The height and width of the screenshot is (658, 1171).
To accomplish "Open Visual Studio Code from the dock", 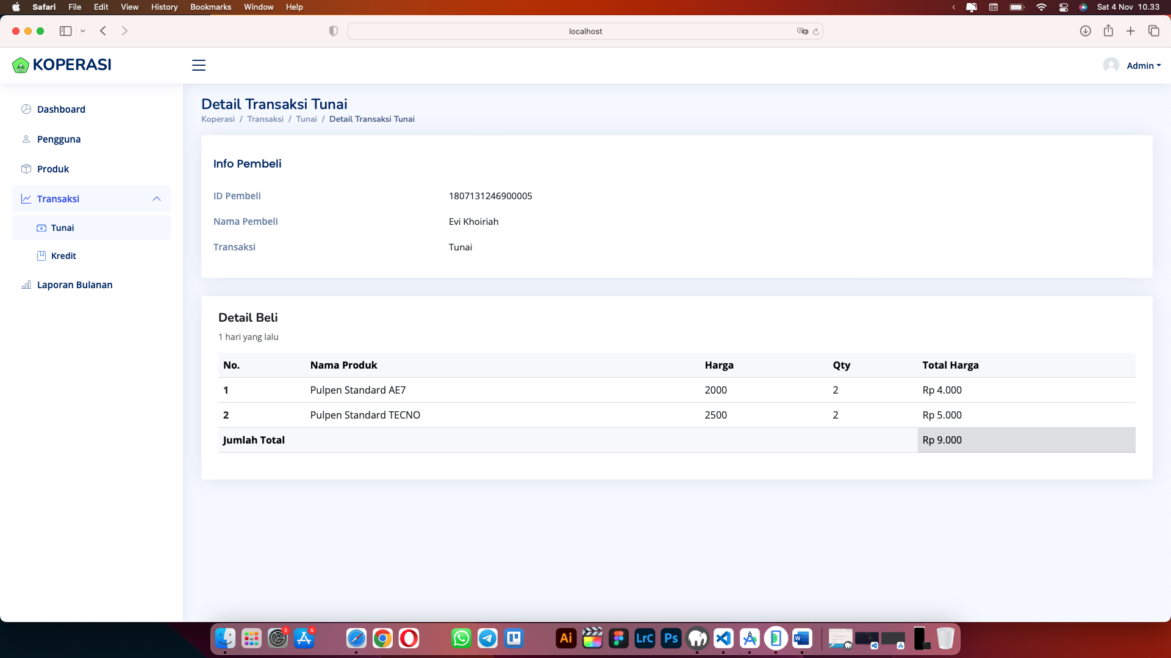I will tap(723, 639).
